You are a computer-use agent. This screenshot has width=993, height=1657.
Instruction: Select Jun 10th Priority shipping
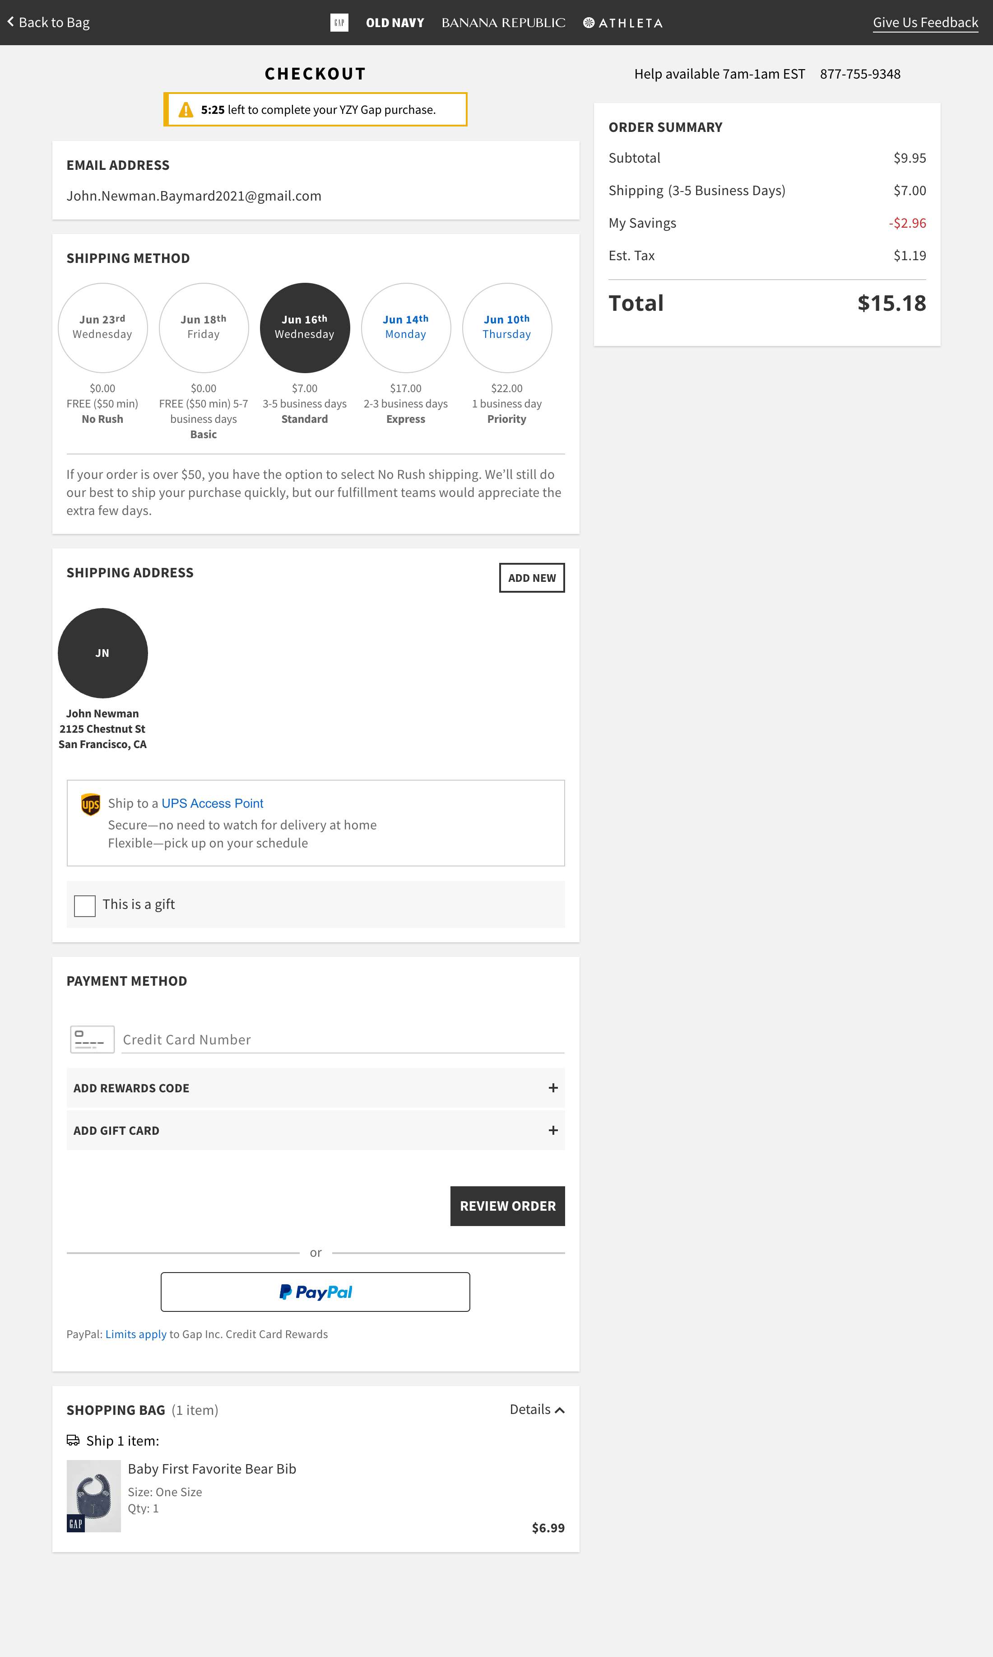click(x=506, y=328)
